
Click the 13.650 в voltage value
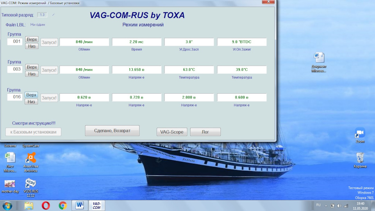click(137, 70)
